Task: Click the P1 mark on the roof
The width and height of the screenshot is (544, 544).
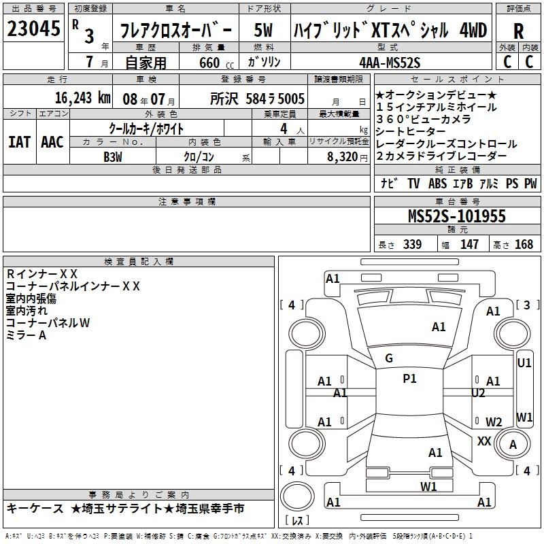Action: click(x=409, y=379)
